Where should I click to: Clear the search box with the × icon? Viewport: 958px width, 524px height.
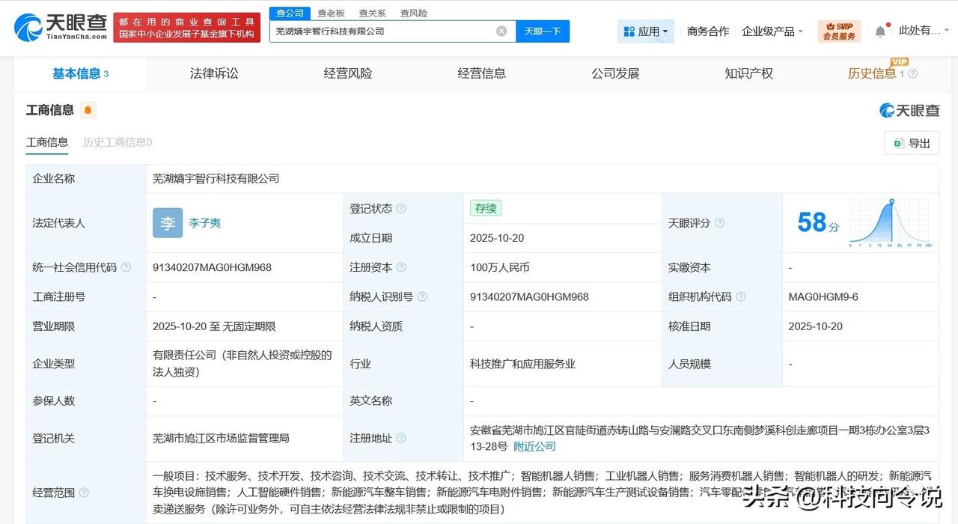point(501,30)
